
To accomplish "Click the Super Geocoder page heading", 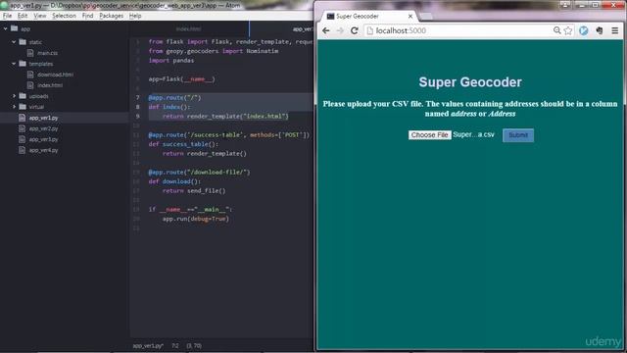I will (x=470, y=82).
